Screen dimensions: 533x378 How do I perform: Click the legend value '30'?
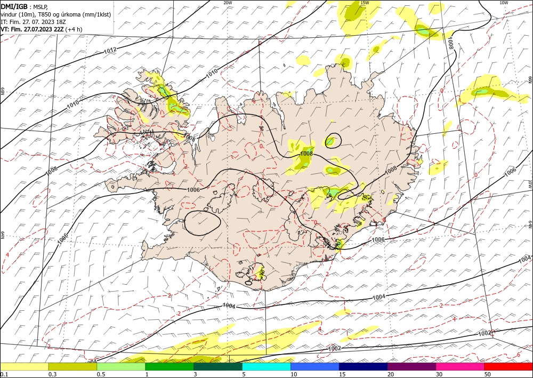click(x=439, y=374)
